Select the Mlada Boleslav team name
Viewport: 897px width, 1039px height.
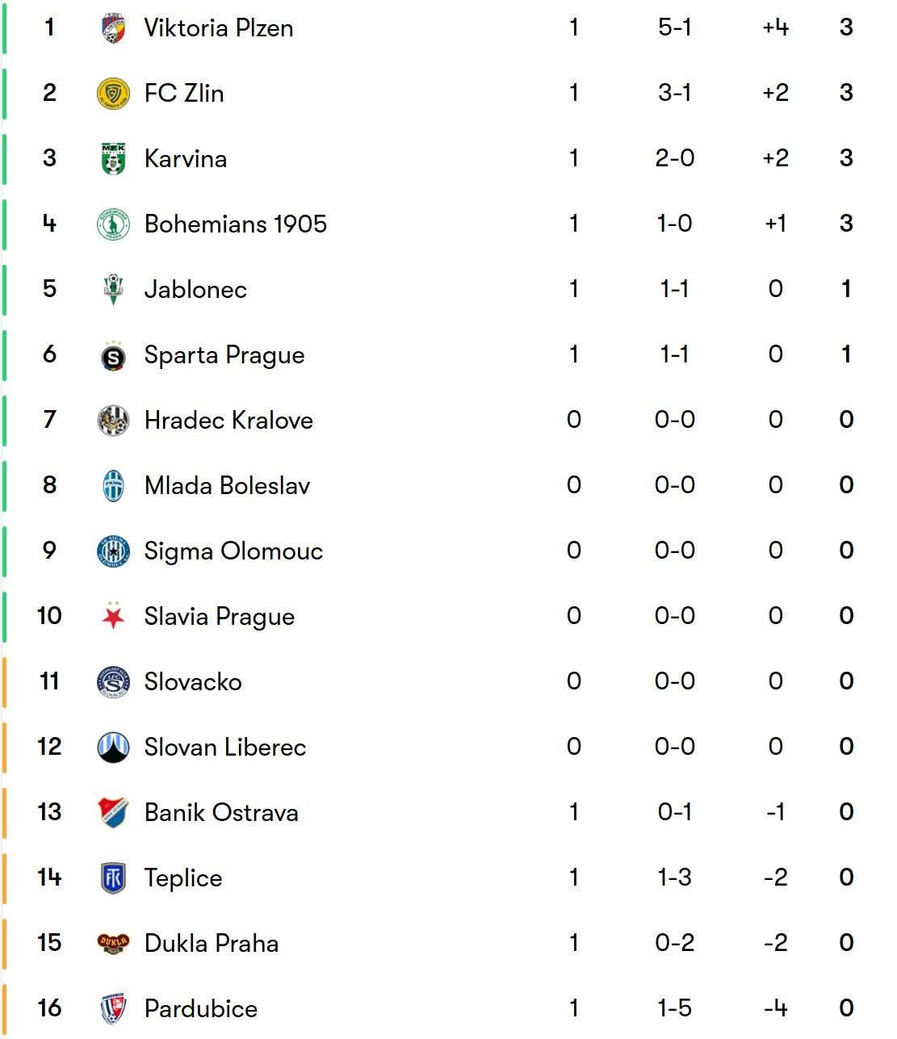pyautogui.click(x=227, y=485)
